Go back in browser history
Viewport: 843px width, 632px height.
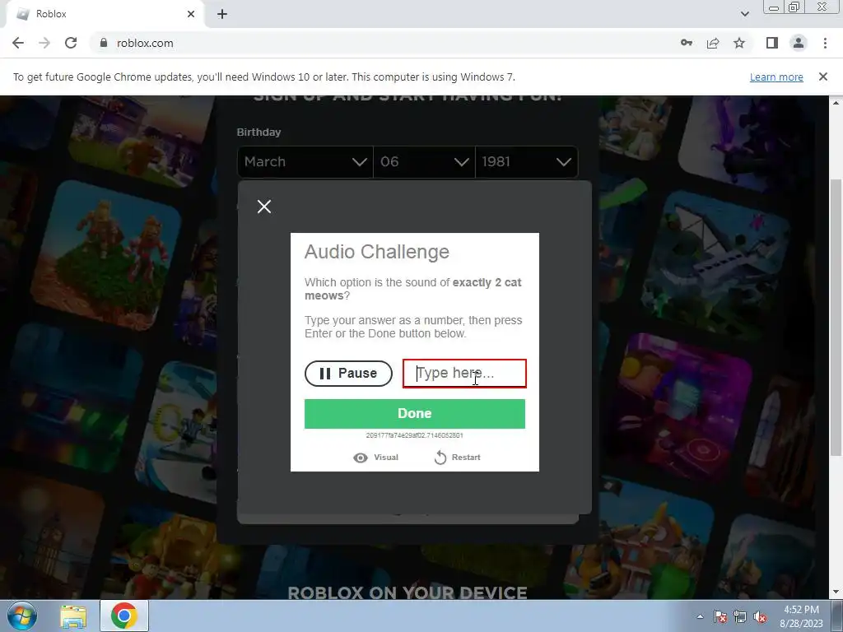tap(18, 43)
